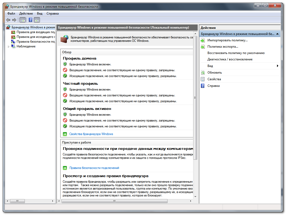Open Правила безопасности подключений link
This screenshot has width=286, height=215.
coord(94,168)
